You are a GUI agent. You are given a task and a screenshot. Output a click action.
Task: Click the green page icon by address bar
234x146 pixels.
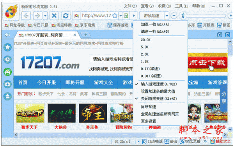(x=126, y=16)
